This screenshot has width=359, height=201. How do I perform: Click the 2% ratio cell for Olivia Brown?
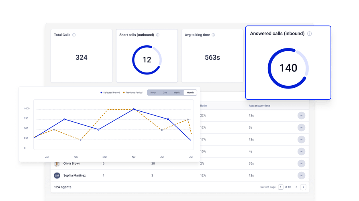coord(202,163)
